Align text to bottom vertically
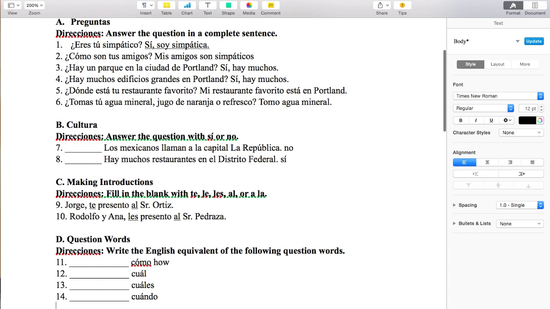Screen dimensions: 550x309 (x=529, y=185)
